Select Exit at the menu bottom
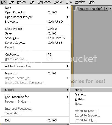112x125 pixels. [x=35, y=120]
